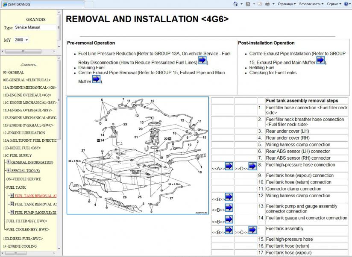The width and height of the screenshot is (352, 257).
Task: Select 11A-ENGINE MECHANICAL<4G6> section
Action: point(29,88)
